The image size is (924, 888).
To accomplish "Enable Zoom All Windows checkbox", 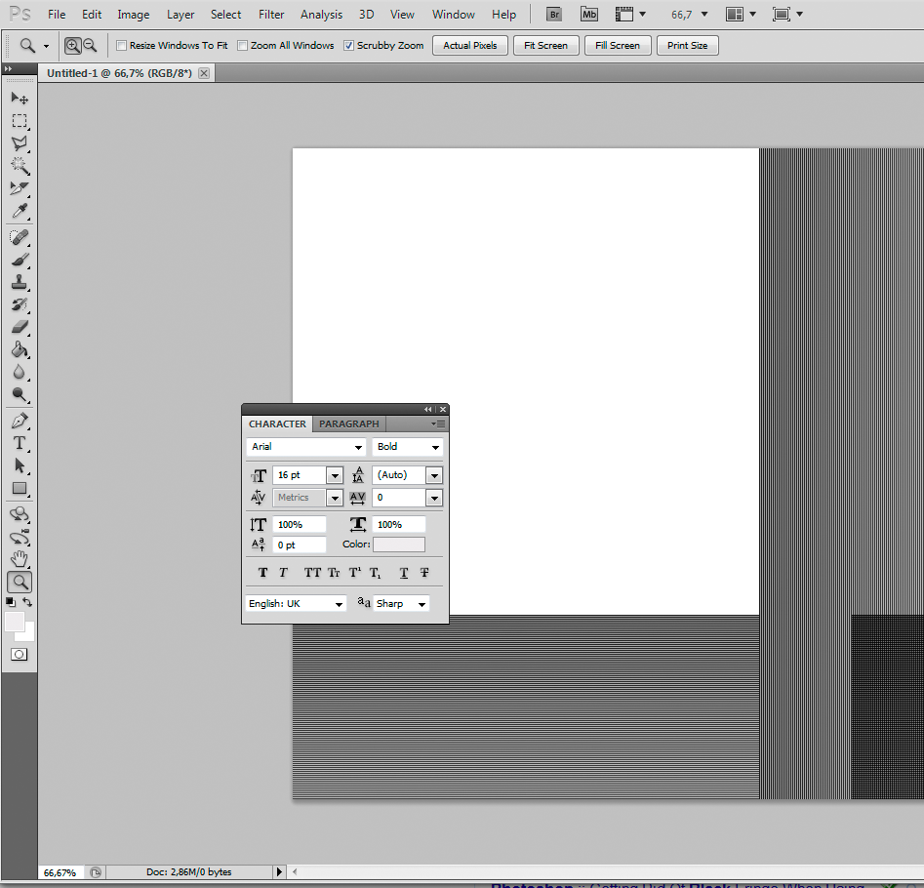I will tap(243, 46).
